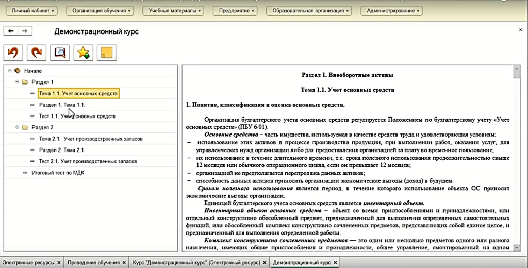This screenshot has height=268, width=528.
Task: Open the Администрирование dropdown menu
Action: (392, 11)
